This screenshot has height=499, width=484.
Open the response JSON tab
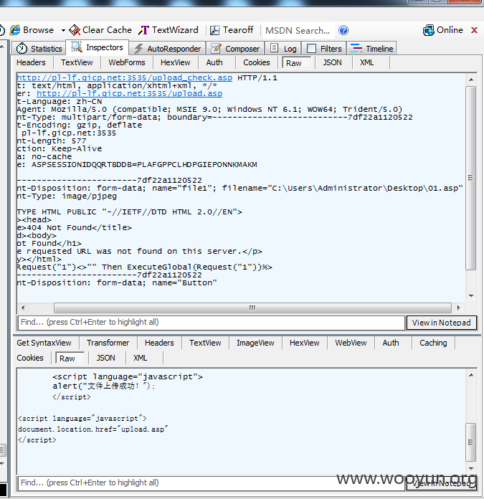pos(105,358)
